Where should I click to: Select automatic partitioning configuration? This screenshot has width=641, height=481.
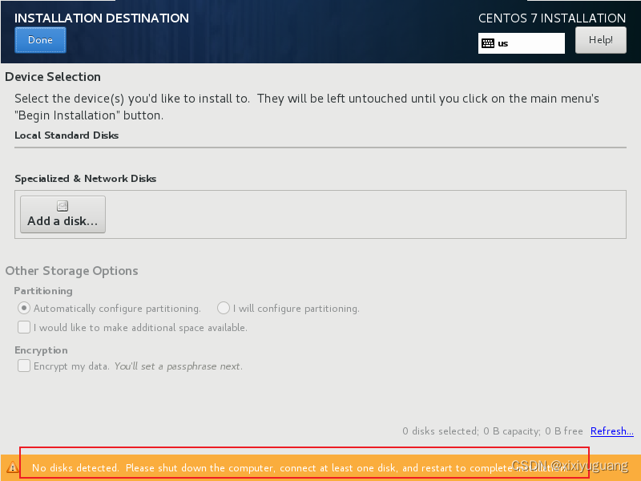click(24, 308)
